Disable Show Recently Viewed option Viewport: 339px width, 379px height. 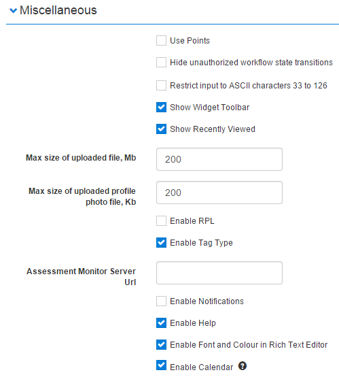[x=161, y=129]
